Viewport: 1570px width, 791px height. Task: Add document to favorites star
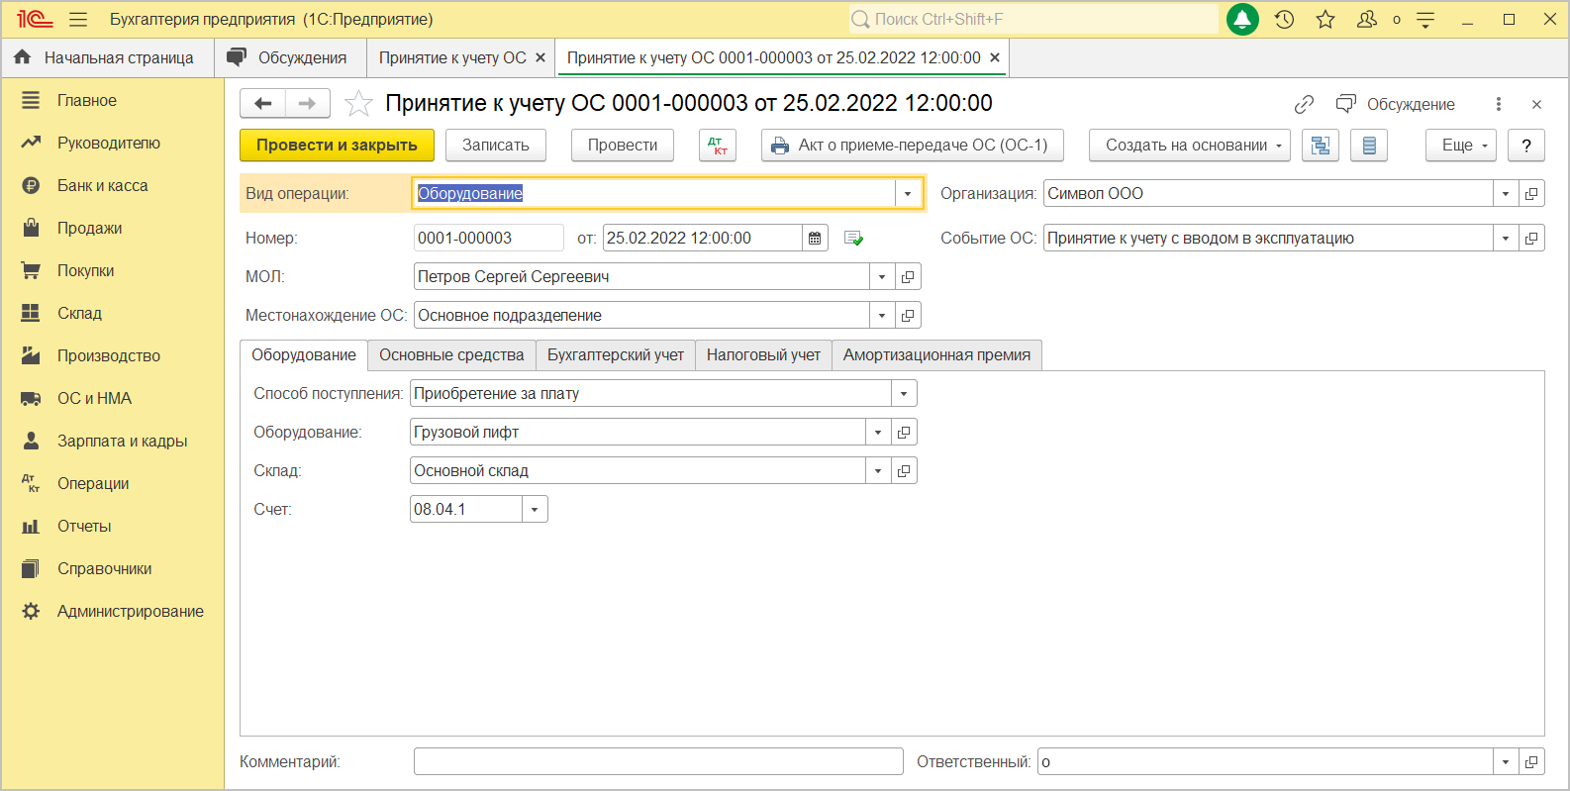click(x=358, y=103)
